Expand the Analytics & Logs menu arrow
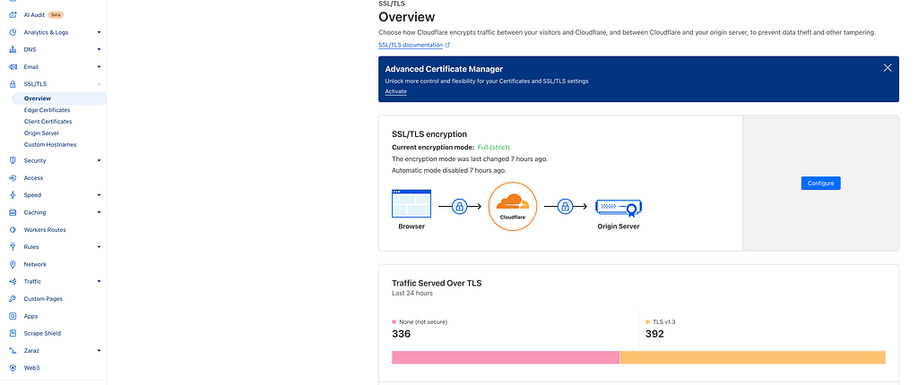The image size is (918, 385). point(99,32)
